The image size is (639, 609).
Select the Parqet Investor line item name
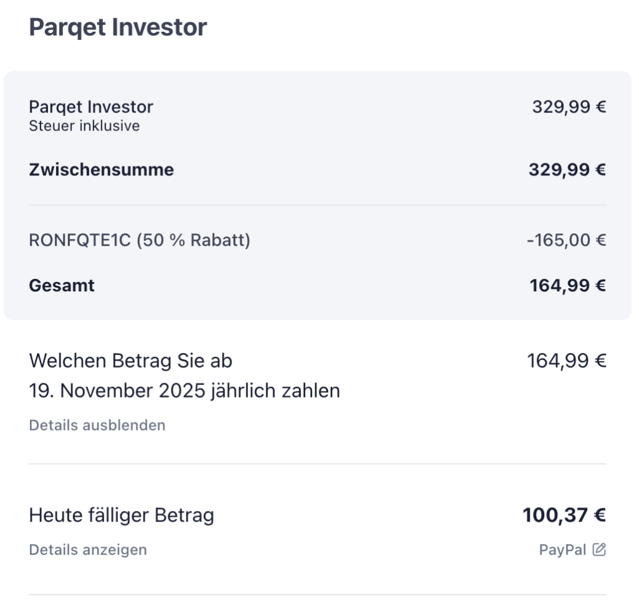pyautogui.click(x=90, y=107)
